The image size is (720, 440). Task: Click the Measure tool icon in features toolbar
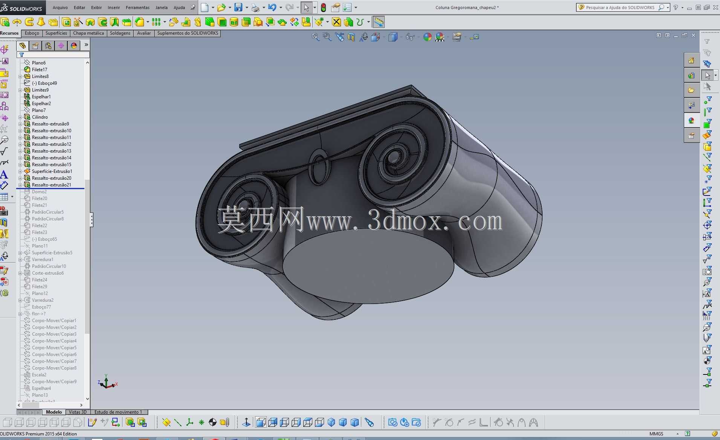[379, 22]
